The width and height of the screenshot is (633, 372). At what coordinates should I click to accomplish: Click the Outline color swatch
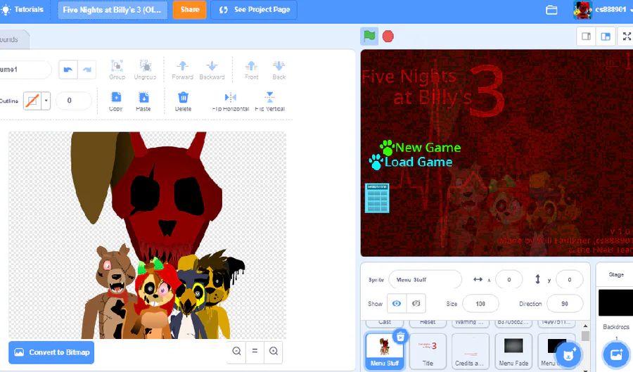[x=32, y=101]
